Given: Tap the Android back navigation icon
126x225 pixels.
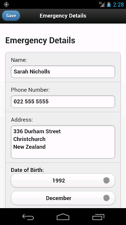Looking at the screenshot, I should (28, 217).
